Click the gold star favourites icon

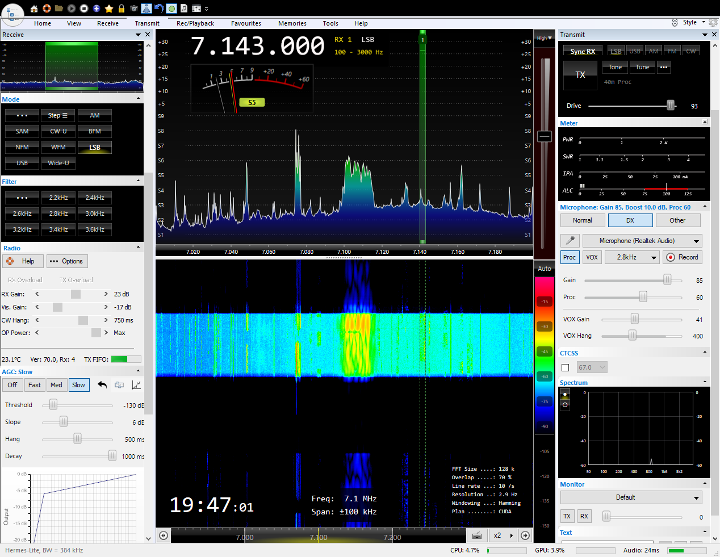click(x=109, y=9)
